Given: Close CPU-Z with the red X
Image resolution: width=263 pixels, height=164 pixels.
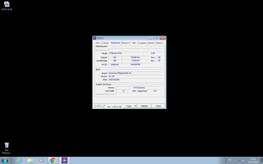Looking at the screenshot, I should [x=163, y=38].
